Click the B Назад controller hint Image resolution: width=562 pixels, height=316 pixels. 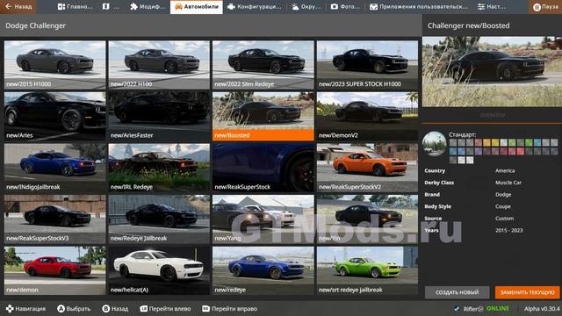tap(115, 308)
